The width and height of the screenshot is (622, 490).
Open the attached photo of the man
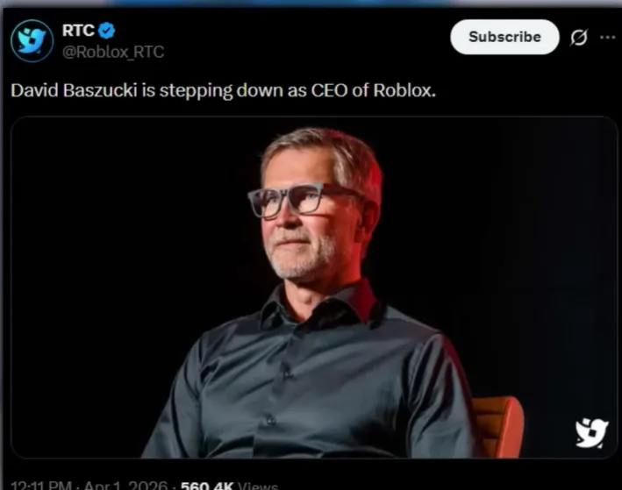(313, 287)
